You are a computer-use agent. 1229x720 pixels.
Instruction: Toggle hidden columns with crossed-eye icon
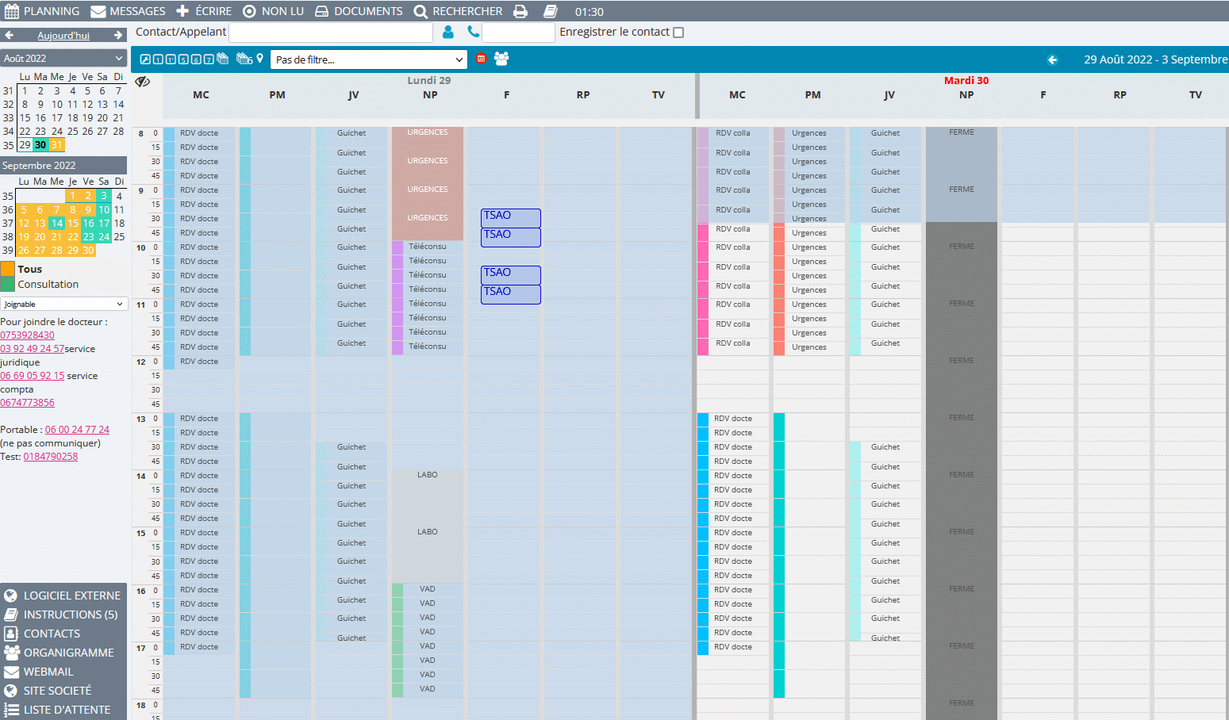(143, 82)
